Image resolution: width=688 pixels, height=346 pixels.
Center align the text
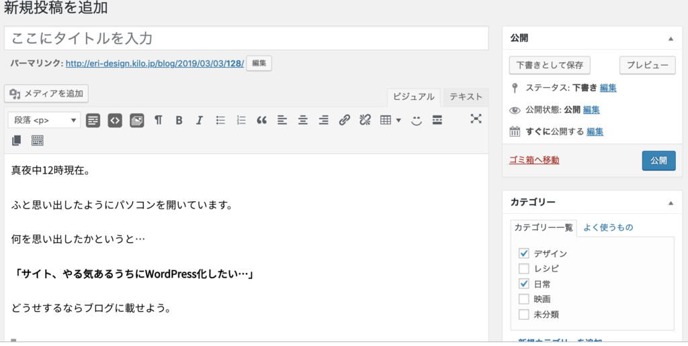coord(302,120)
